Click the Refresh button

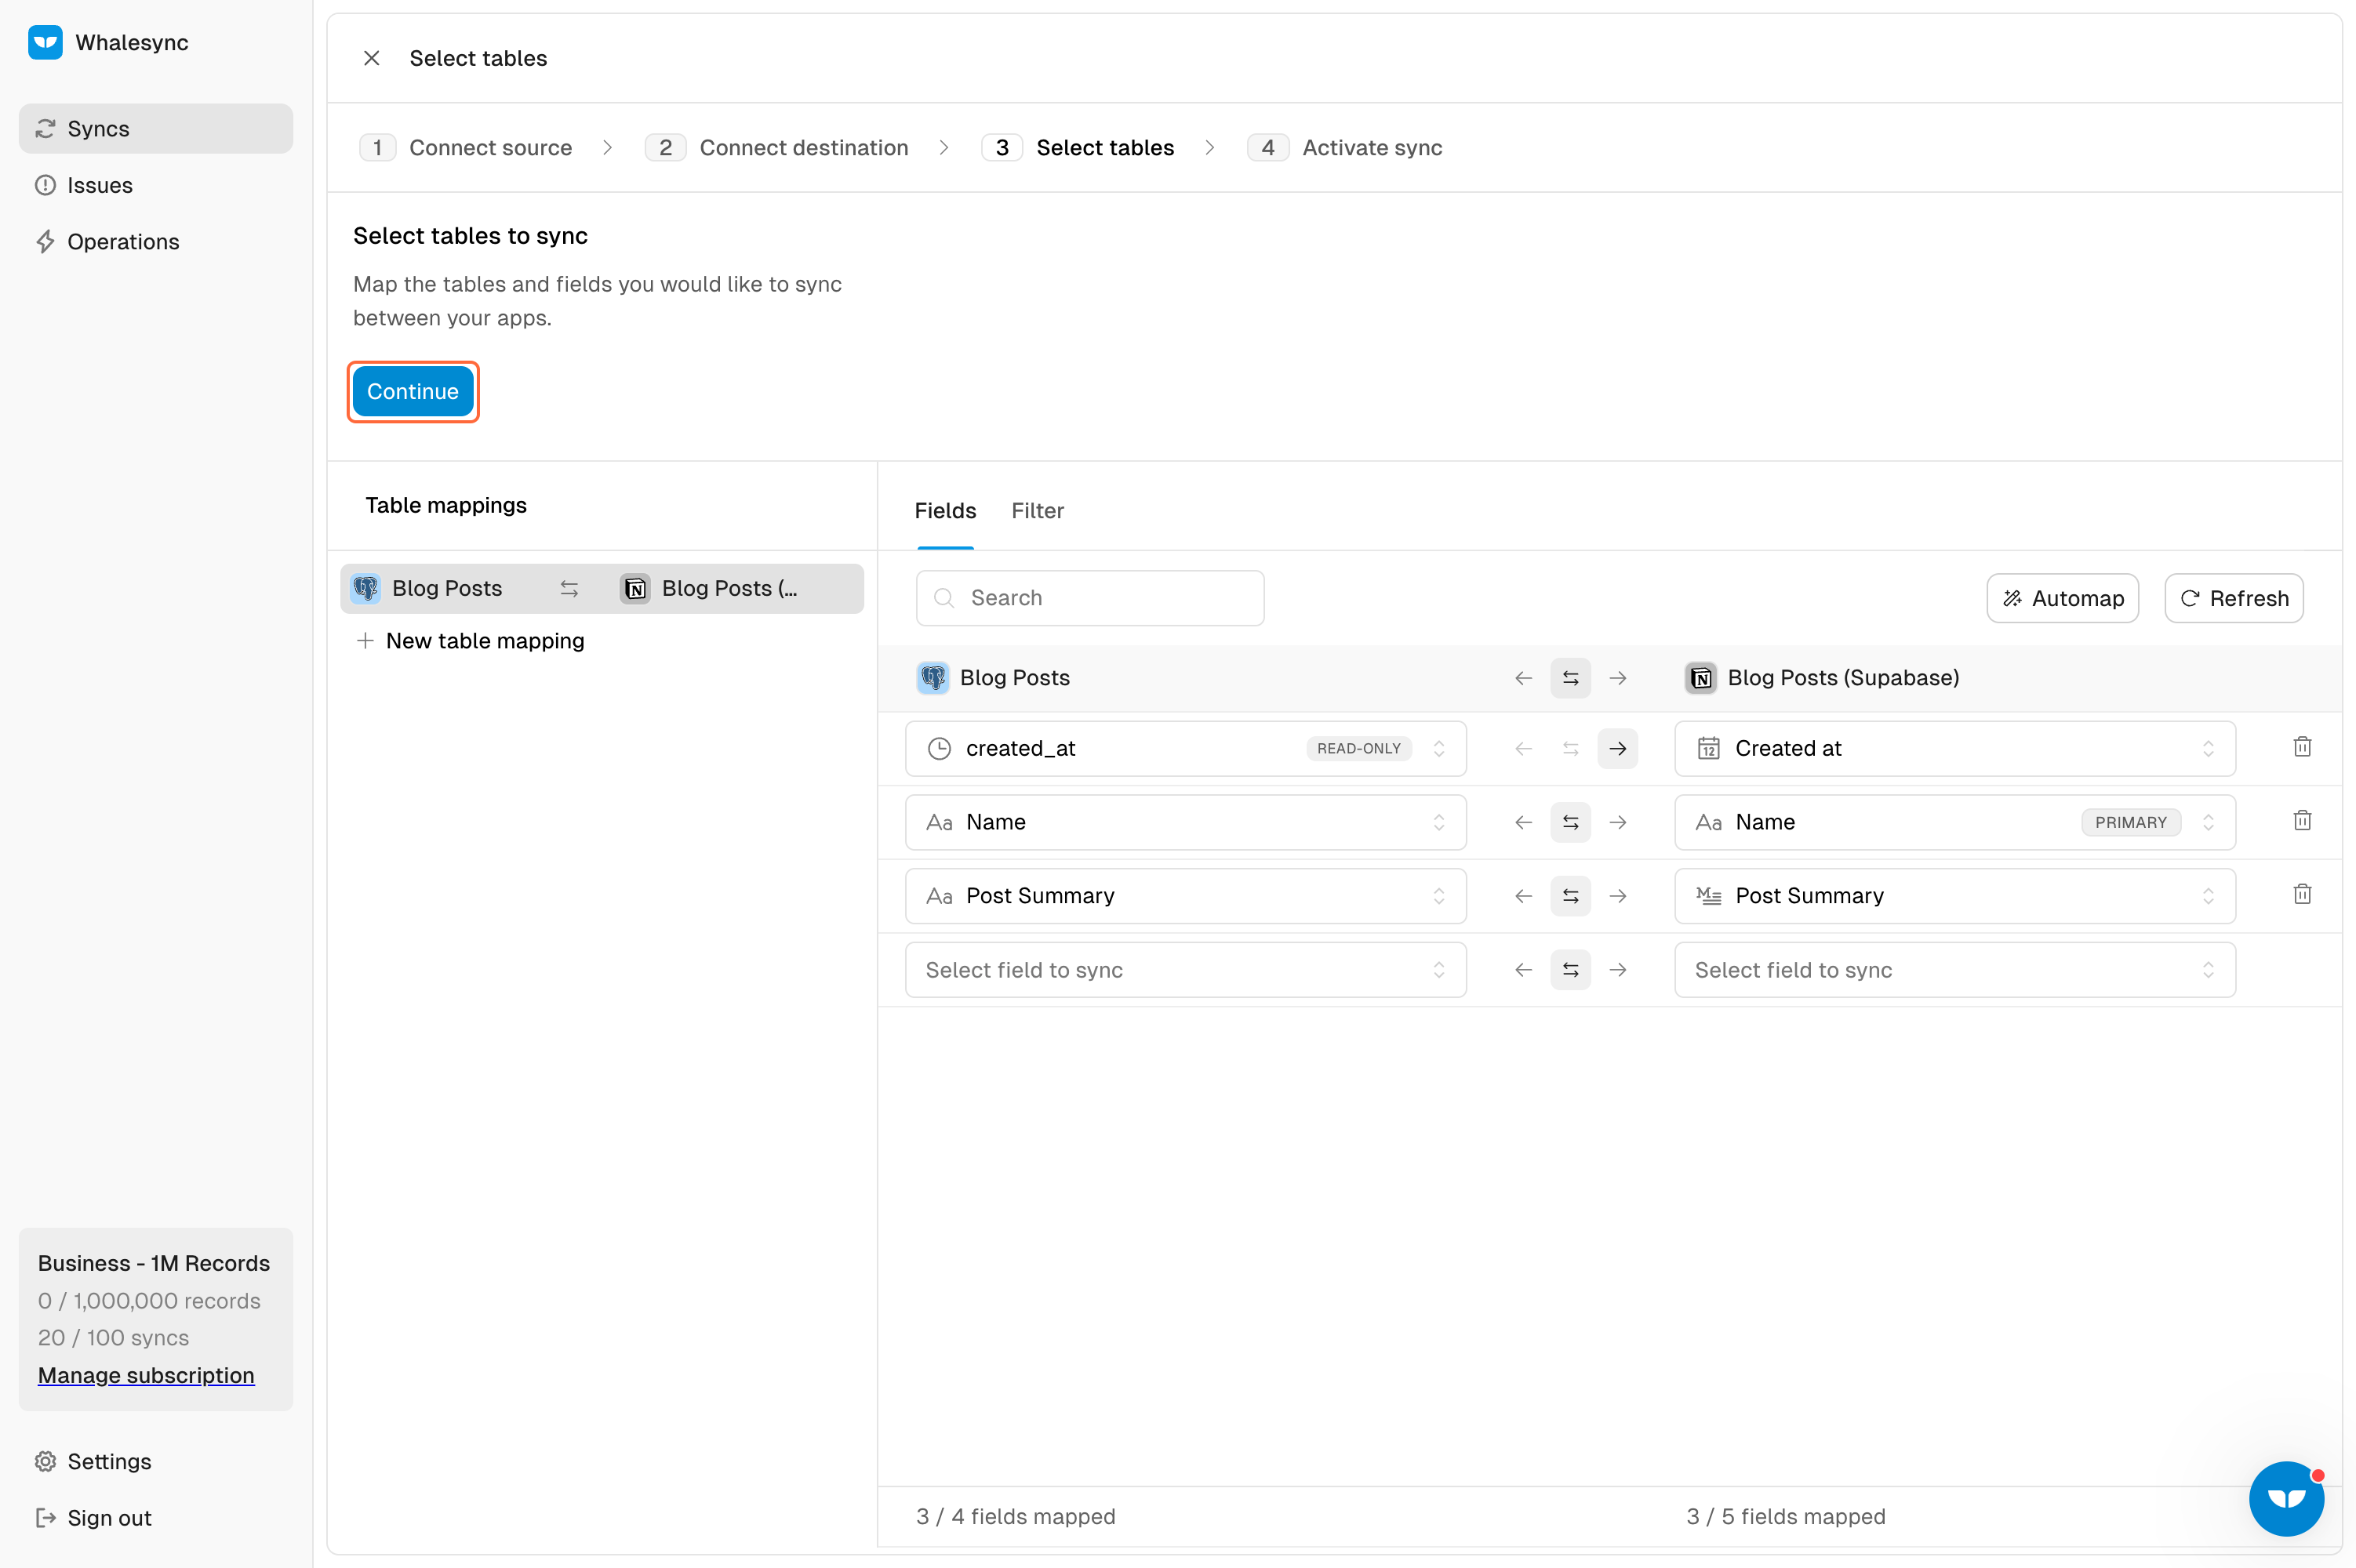pos(2234,598)
